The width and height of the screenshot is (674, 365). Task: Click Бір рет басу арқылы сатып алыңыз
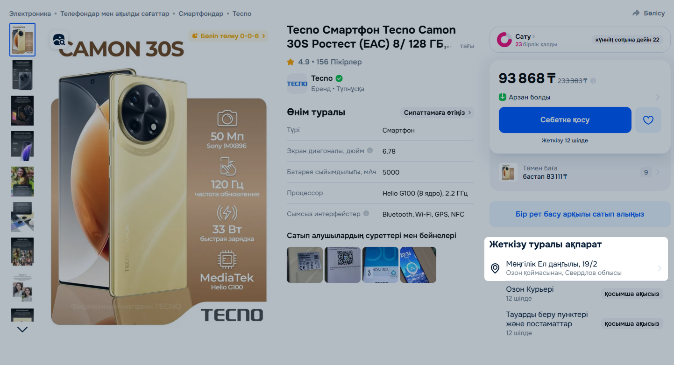tap(580, 214)
